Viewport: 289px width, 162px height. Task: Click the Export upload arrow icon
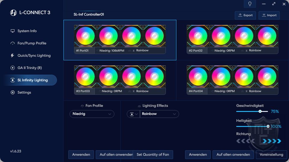click(240, 15)
